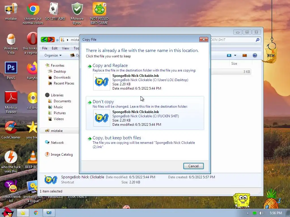Click the search magnifier icon in Explorer
This screenshot has height=217, width=290.
[x=257, y=40]
